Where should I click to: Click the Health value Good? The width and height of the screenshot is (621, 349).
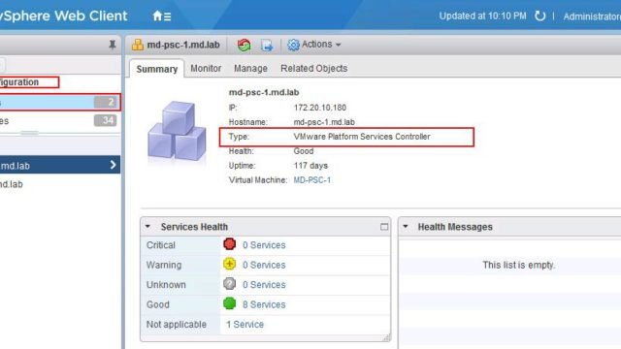[x=304, y=151]
